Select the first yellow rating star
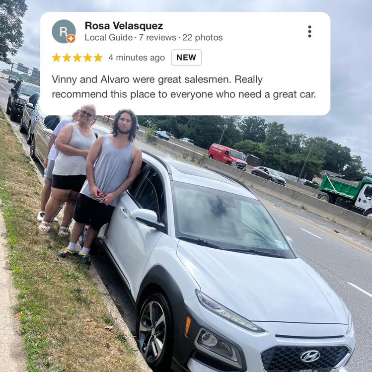372x372 pixels. coord(56,58)
